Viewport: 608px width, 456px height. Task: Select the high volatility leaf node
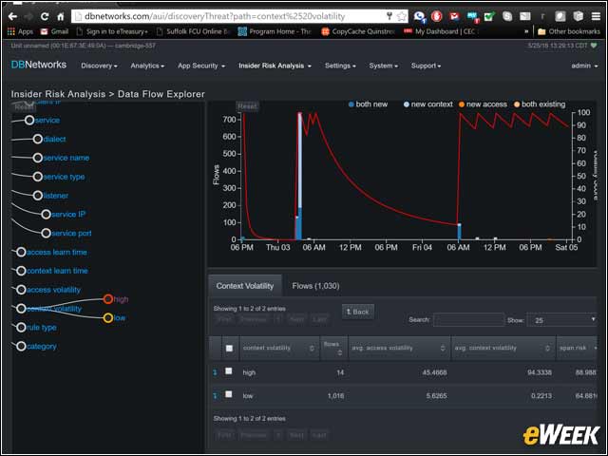[108, 299]
